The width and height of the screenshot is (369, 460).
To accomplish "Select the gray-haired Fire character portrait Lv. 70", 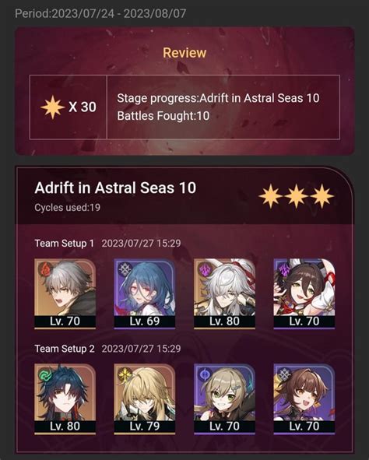I will (65, 293).
